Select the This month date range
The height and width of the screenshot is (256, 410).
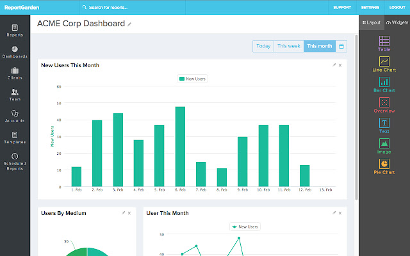[x=319, y=46]
